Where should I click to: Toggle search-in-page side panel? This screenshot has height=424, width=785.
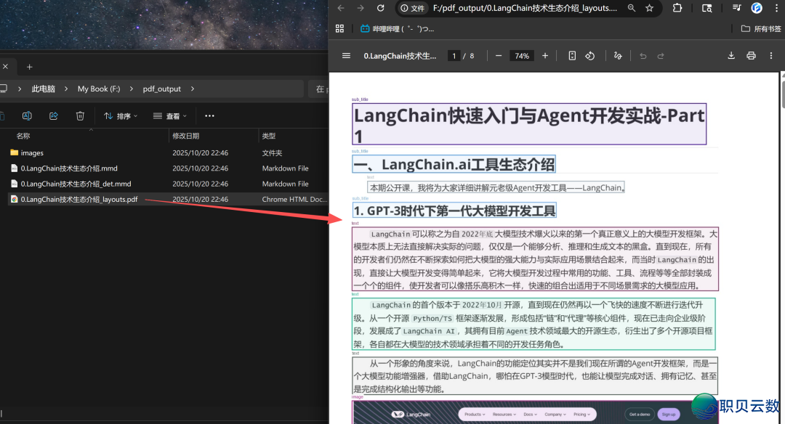(708, 9)
